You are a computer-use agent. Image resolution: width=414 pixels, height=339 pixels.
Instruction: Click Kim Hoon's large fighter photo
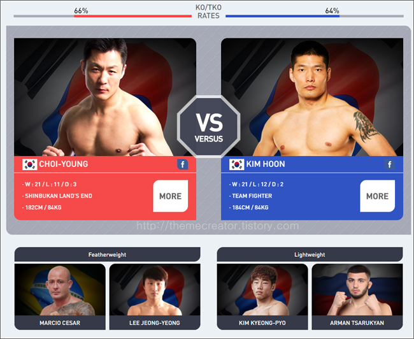pyautogui.click(x=312, y=97)
